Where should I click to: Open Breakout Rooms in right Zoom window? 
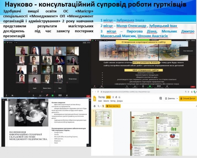point(159,86)
